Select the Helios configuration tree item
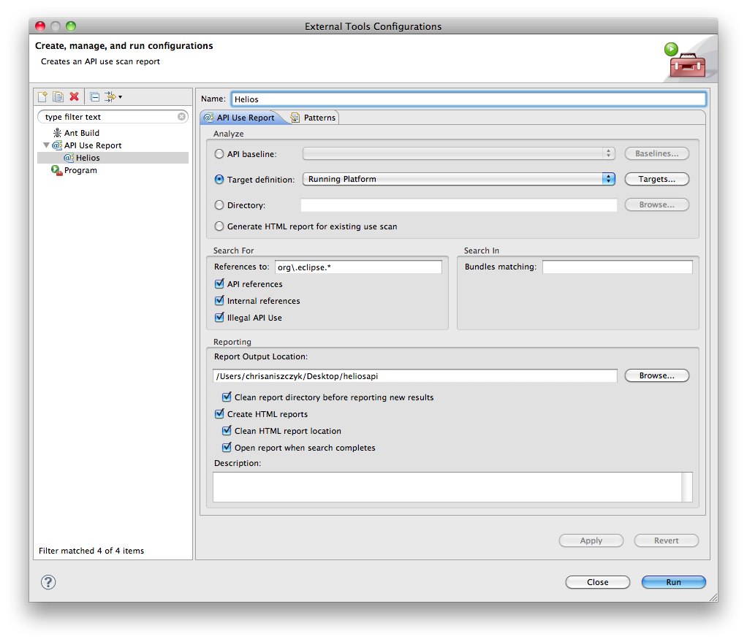The width and height of the screenshot is (747, 642). 113,158
